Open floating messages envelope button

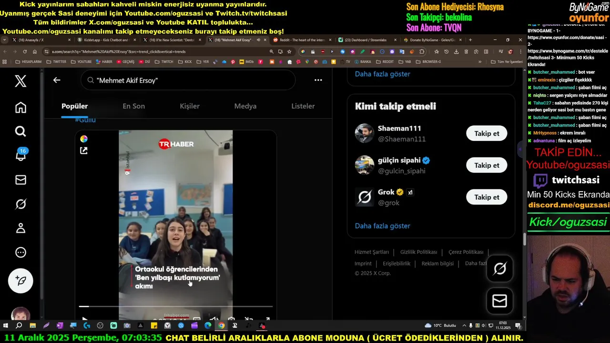499,301
